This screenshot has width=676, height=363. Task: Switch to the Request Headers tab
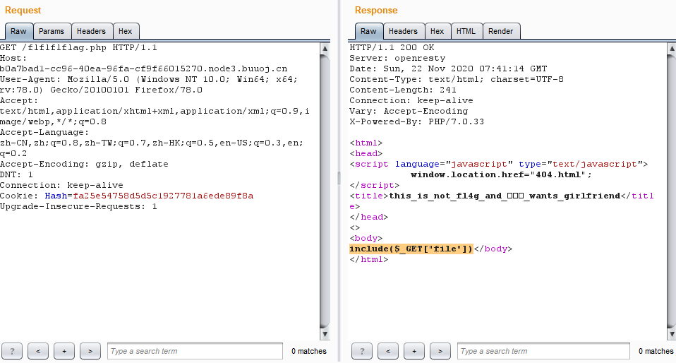tap(91, 32)
